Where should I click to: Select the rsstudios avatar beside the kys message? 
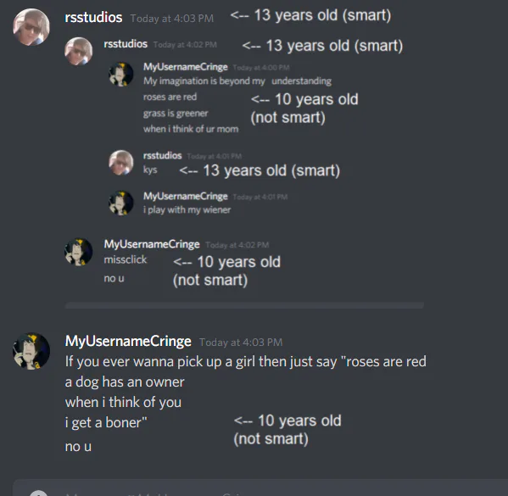point(120,163)
